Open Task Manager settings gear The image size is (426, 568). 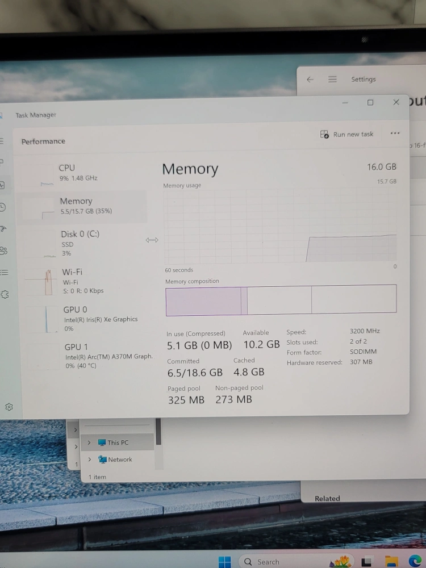9,407
